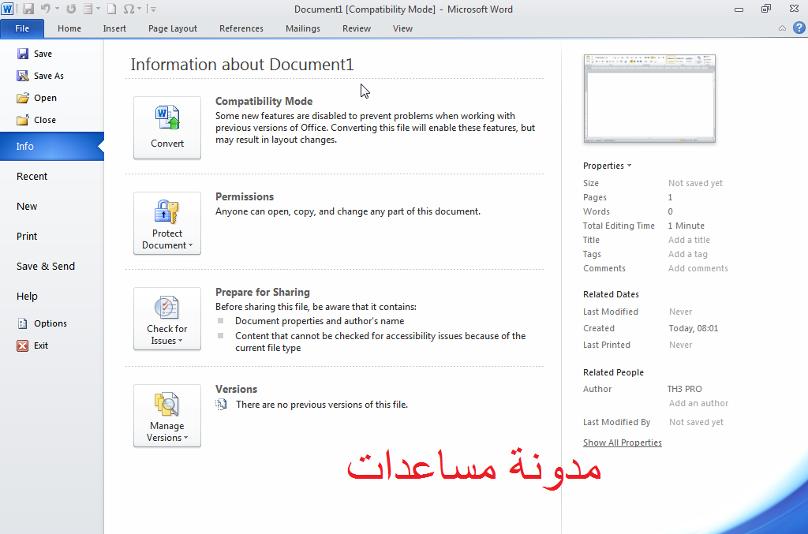Click the Show All Properties link

(x=623, y=443)
